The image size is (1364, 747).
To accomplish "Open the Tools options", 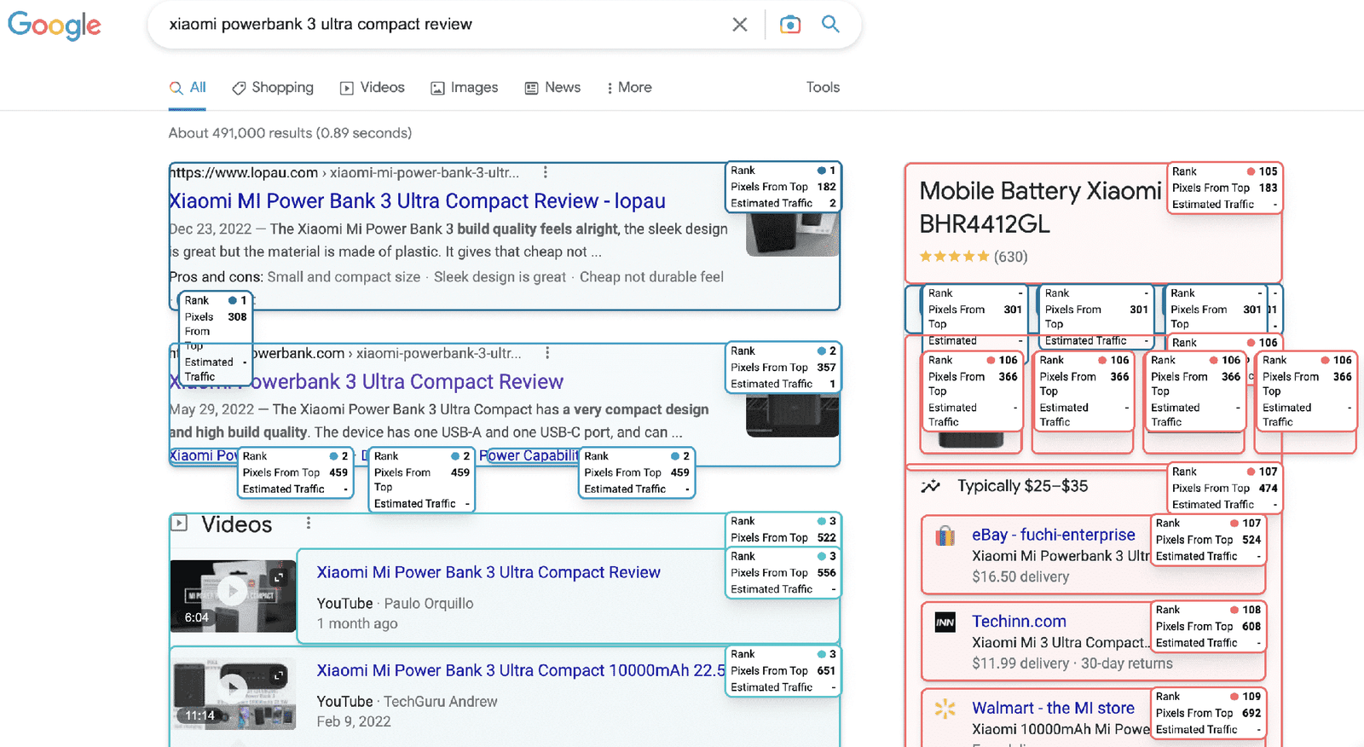I will click(823, 87).
